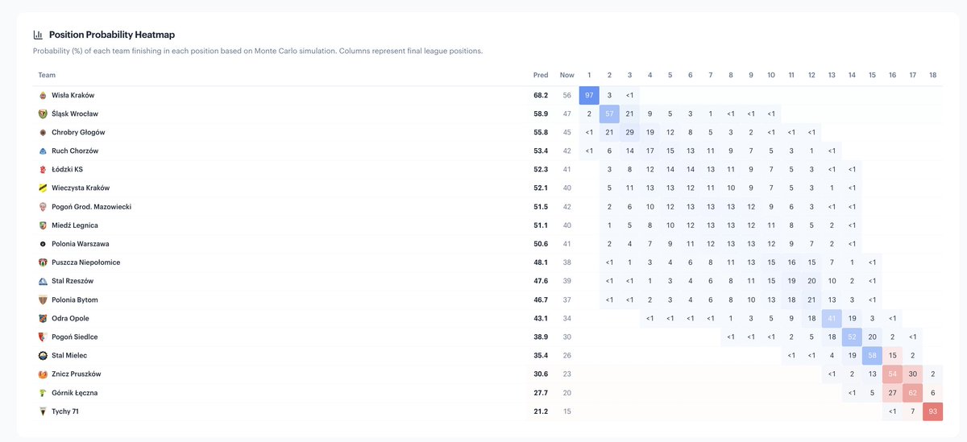Select the 54 cell for Znicz Pruszków
Screen dimensions: 967x442
892,374
